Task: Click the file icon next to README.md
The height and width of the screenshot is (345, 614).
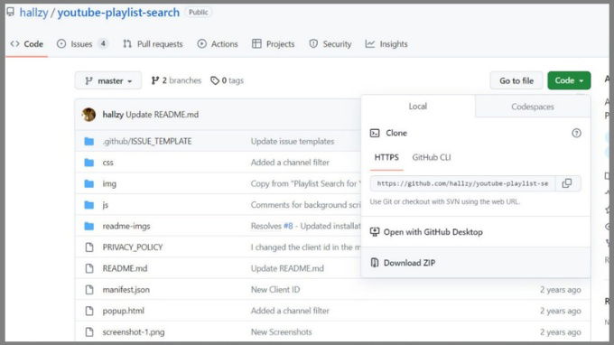Action: [89, 268]
